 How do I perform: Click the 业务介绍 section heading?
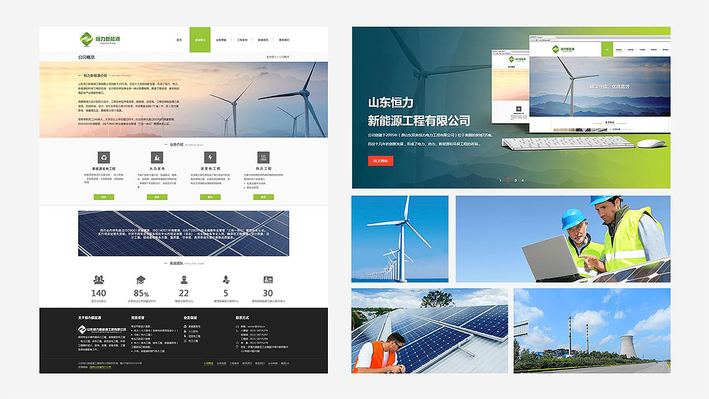click(x=177, y=145)
